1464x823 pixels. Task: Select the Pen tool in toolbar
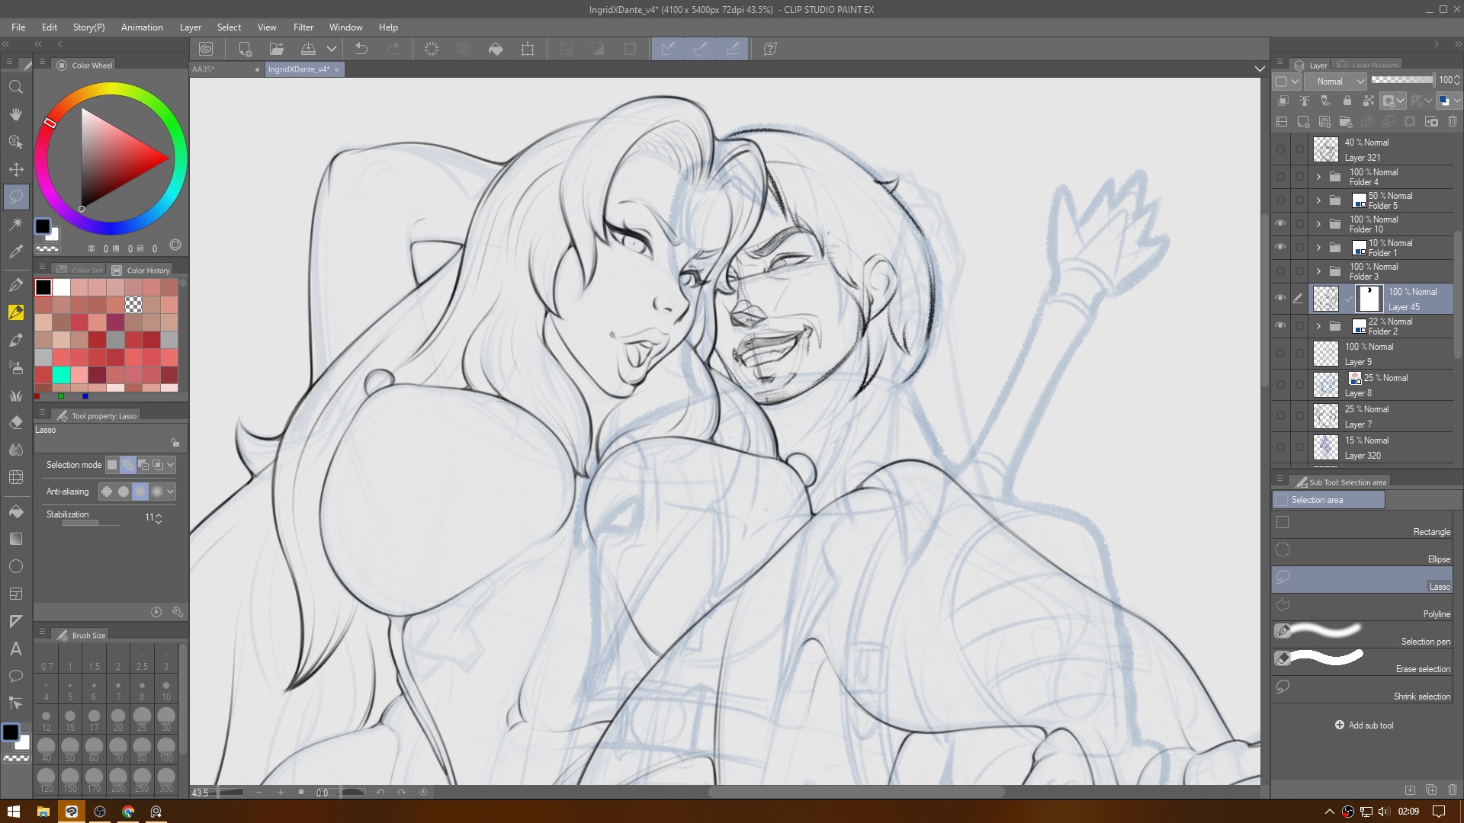(15, 286)
